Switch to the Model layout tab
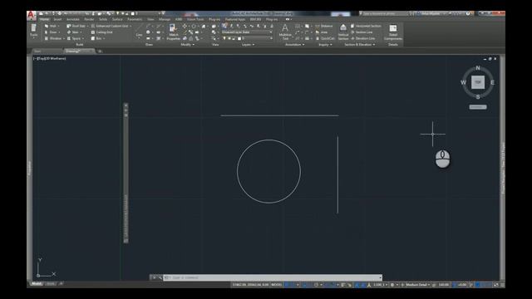The height and width of the screenshot is (299, 532). [x=37, y=284]
